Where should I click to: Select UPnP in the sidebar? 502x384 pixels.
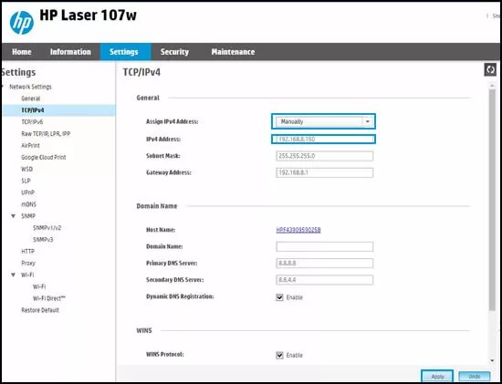click(x=28, y=192)
